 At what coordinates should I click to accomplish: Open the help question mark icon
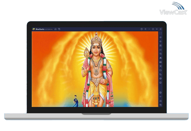[x=142, y=29]
